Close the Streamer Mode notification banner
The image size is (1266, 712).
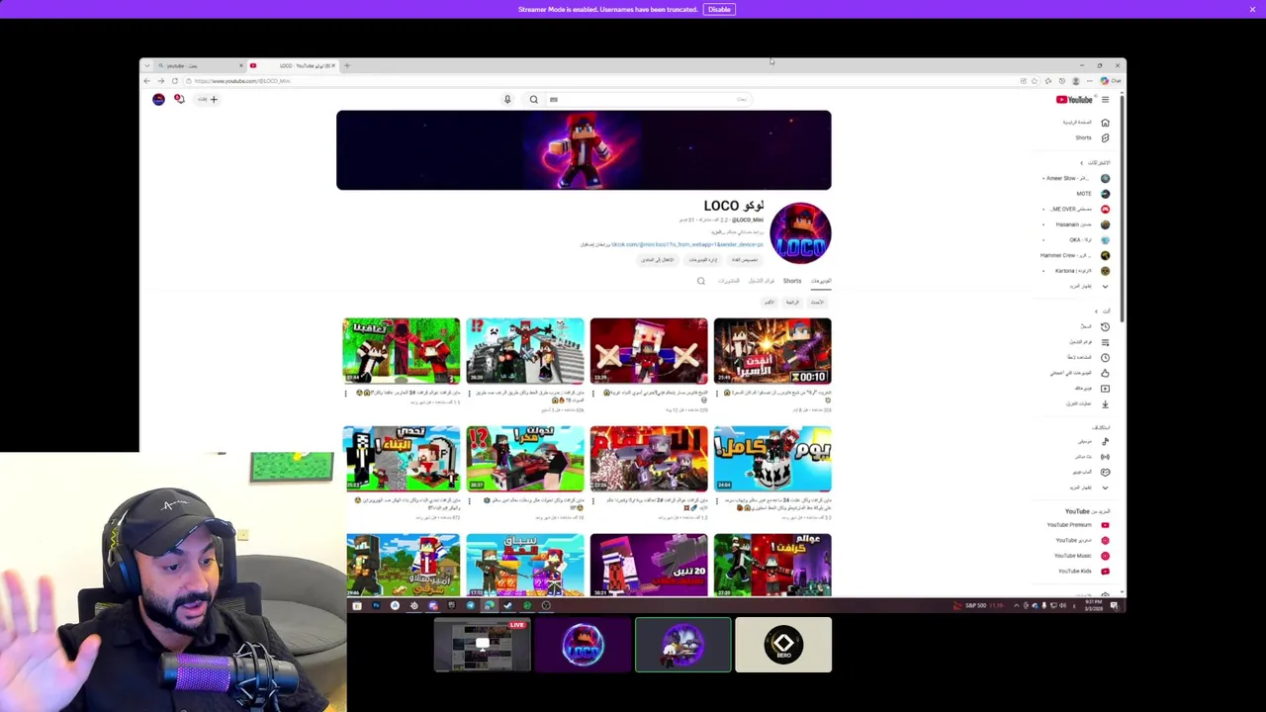(1252, 9)
